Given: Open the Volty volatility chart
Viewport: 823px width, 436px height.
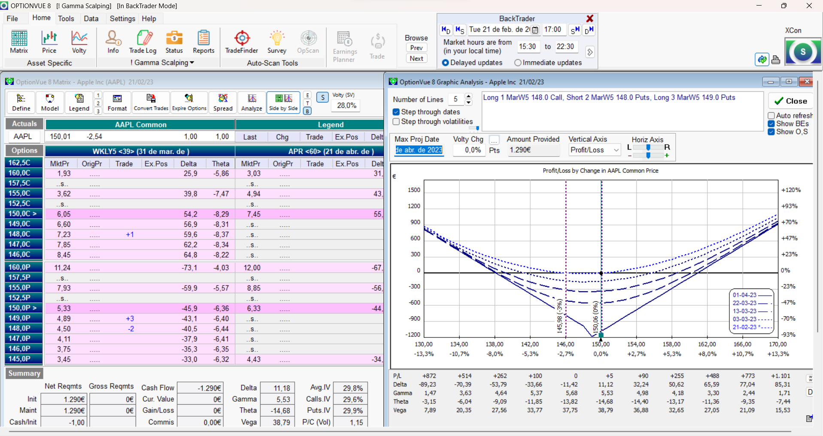Looking at the screenshot, I should 79,42.
